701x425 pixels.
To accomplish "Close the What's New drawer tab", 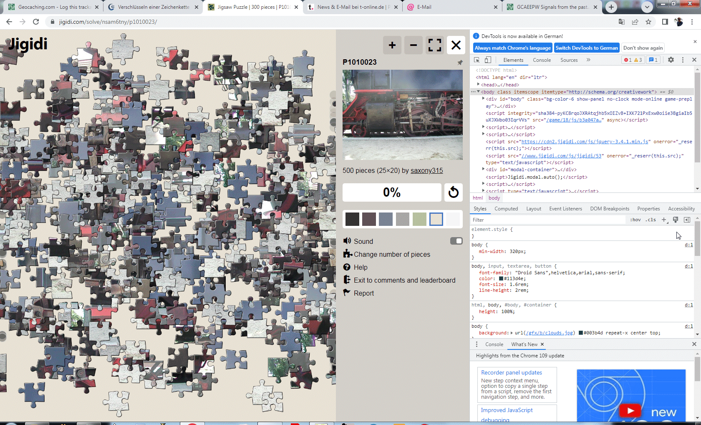I will pyautogui.click(x=542, y=344).
